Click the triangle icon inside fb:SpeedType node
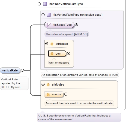The image size is (126, 123). [x=49, y=25]
